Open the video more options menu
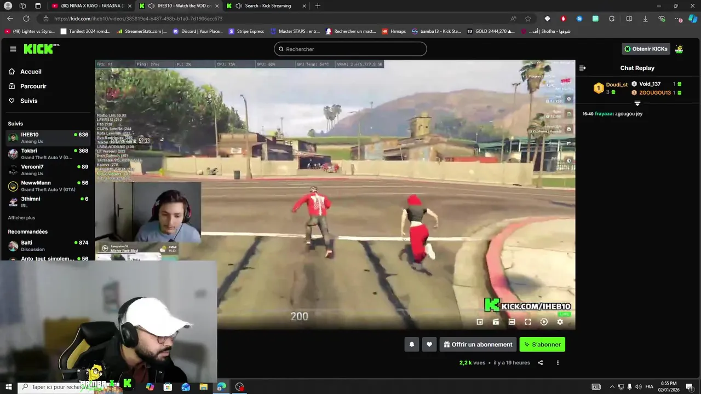The width and height of the screenshot is (701, 394). click(558, 363)
